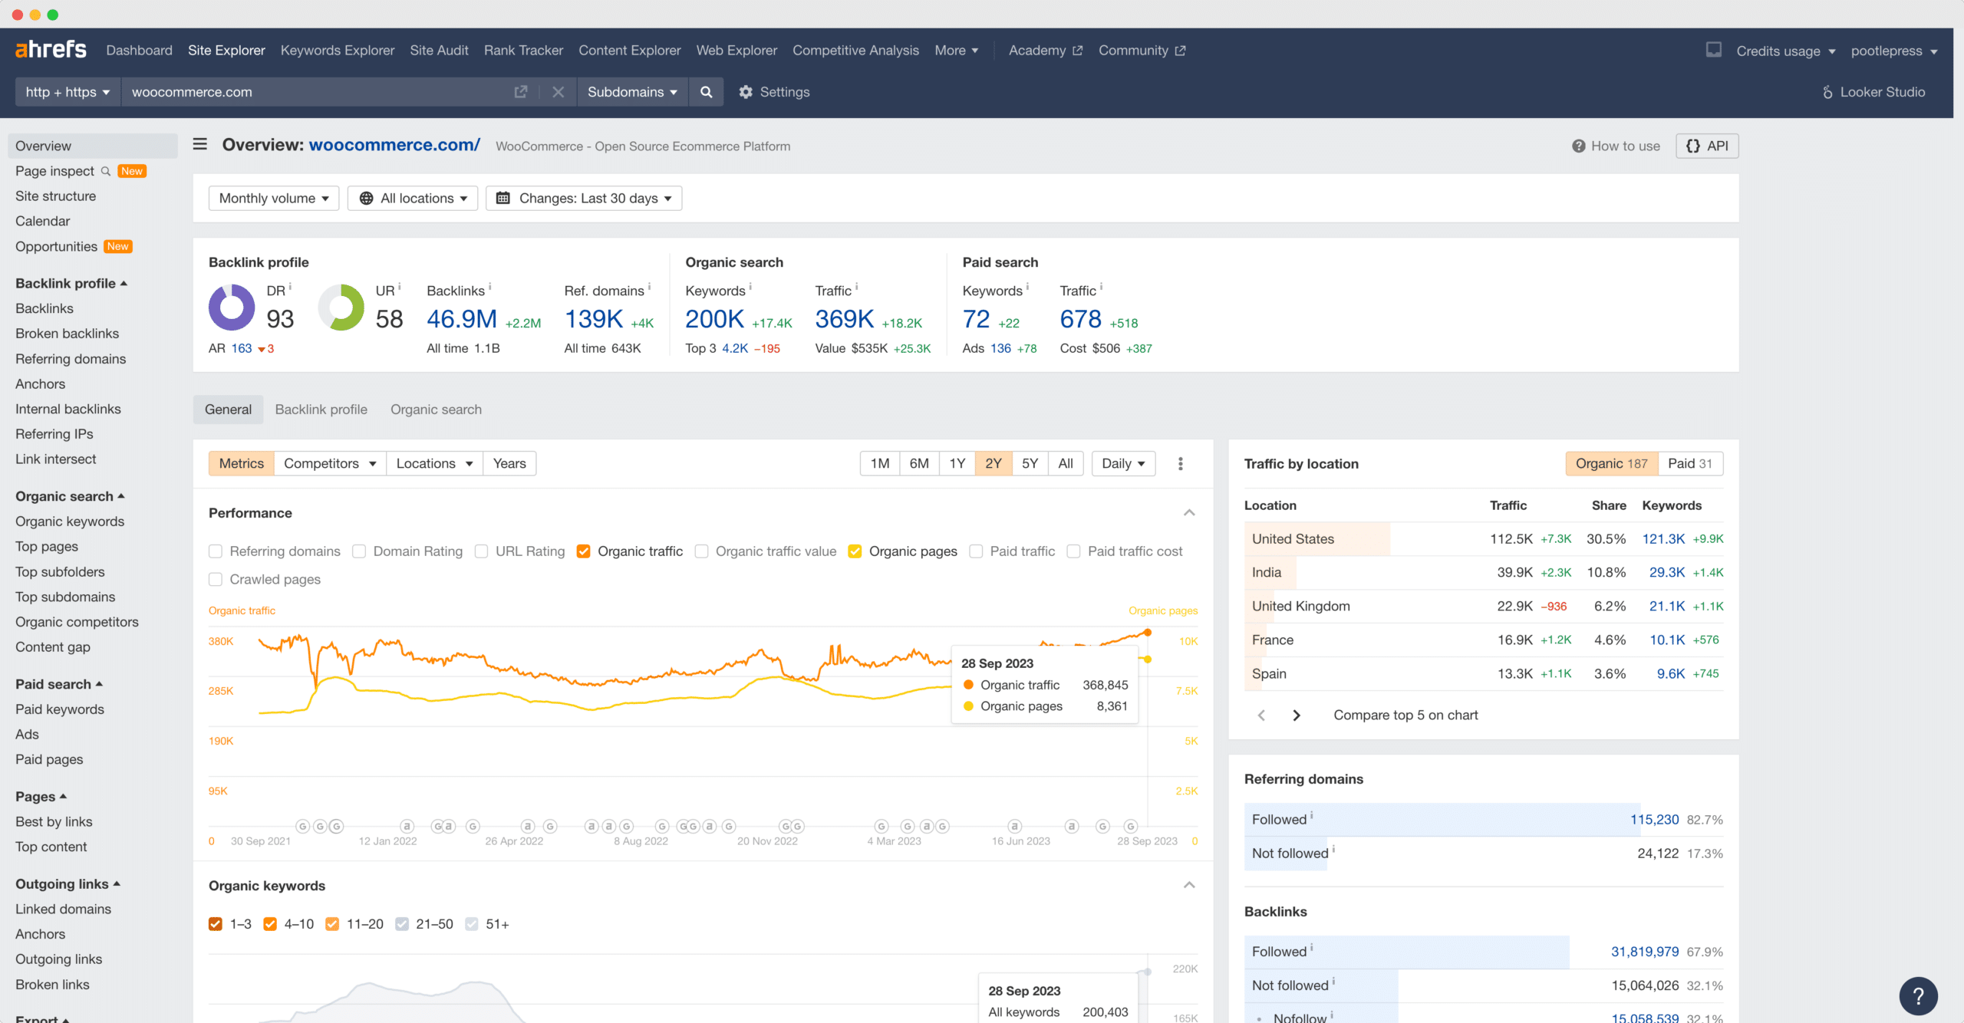The image size is (1964, 1023).
Task: Open Organic keywords in sidebar
Action: coord(70,521)
